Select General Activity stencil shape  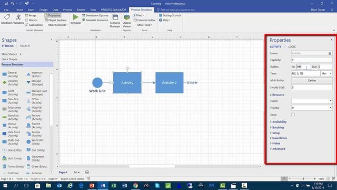click(11, 74)
